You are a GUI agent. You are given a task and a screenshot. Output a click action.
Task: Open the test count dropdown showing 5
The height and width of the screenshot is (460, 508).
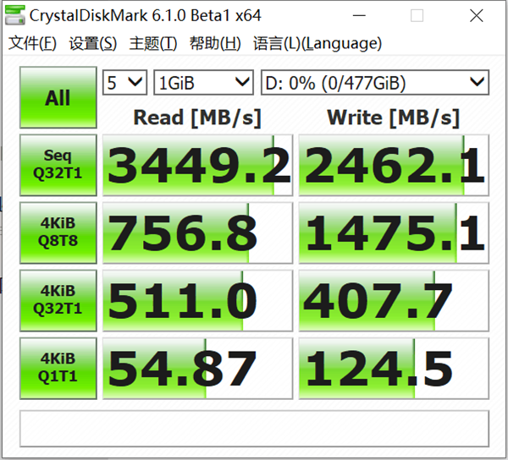click(124, 83)
